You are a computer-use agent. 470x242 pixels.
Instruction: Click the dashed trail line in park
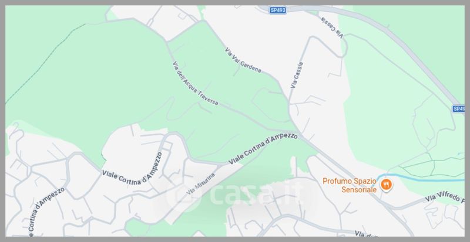tap(45, 62)
